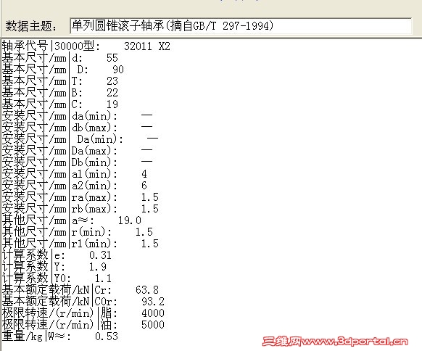Image resolution: width=422 pixels, height=351 pixels.
Task: Select the Y: 1.9 coefficient row
Action: coord(54,266)
